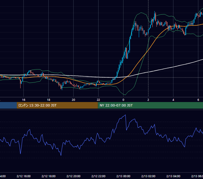Click the 2/13 04:00 indicator time label

pyautogui.click(x=173, y=176)
